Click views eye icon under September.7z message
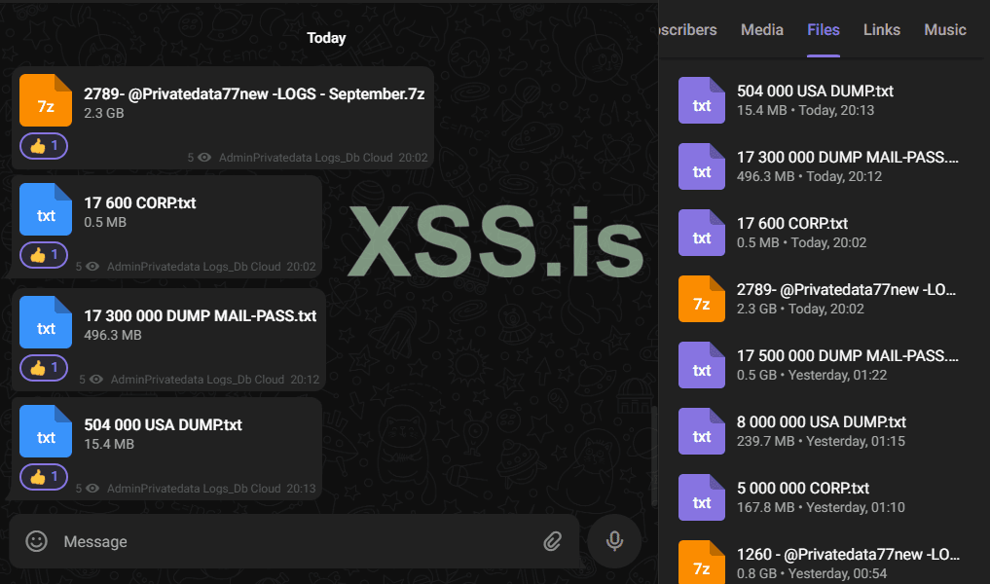 204,158
